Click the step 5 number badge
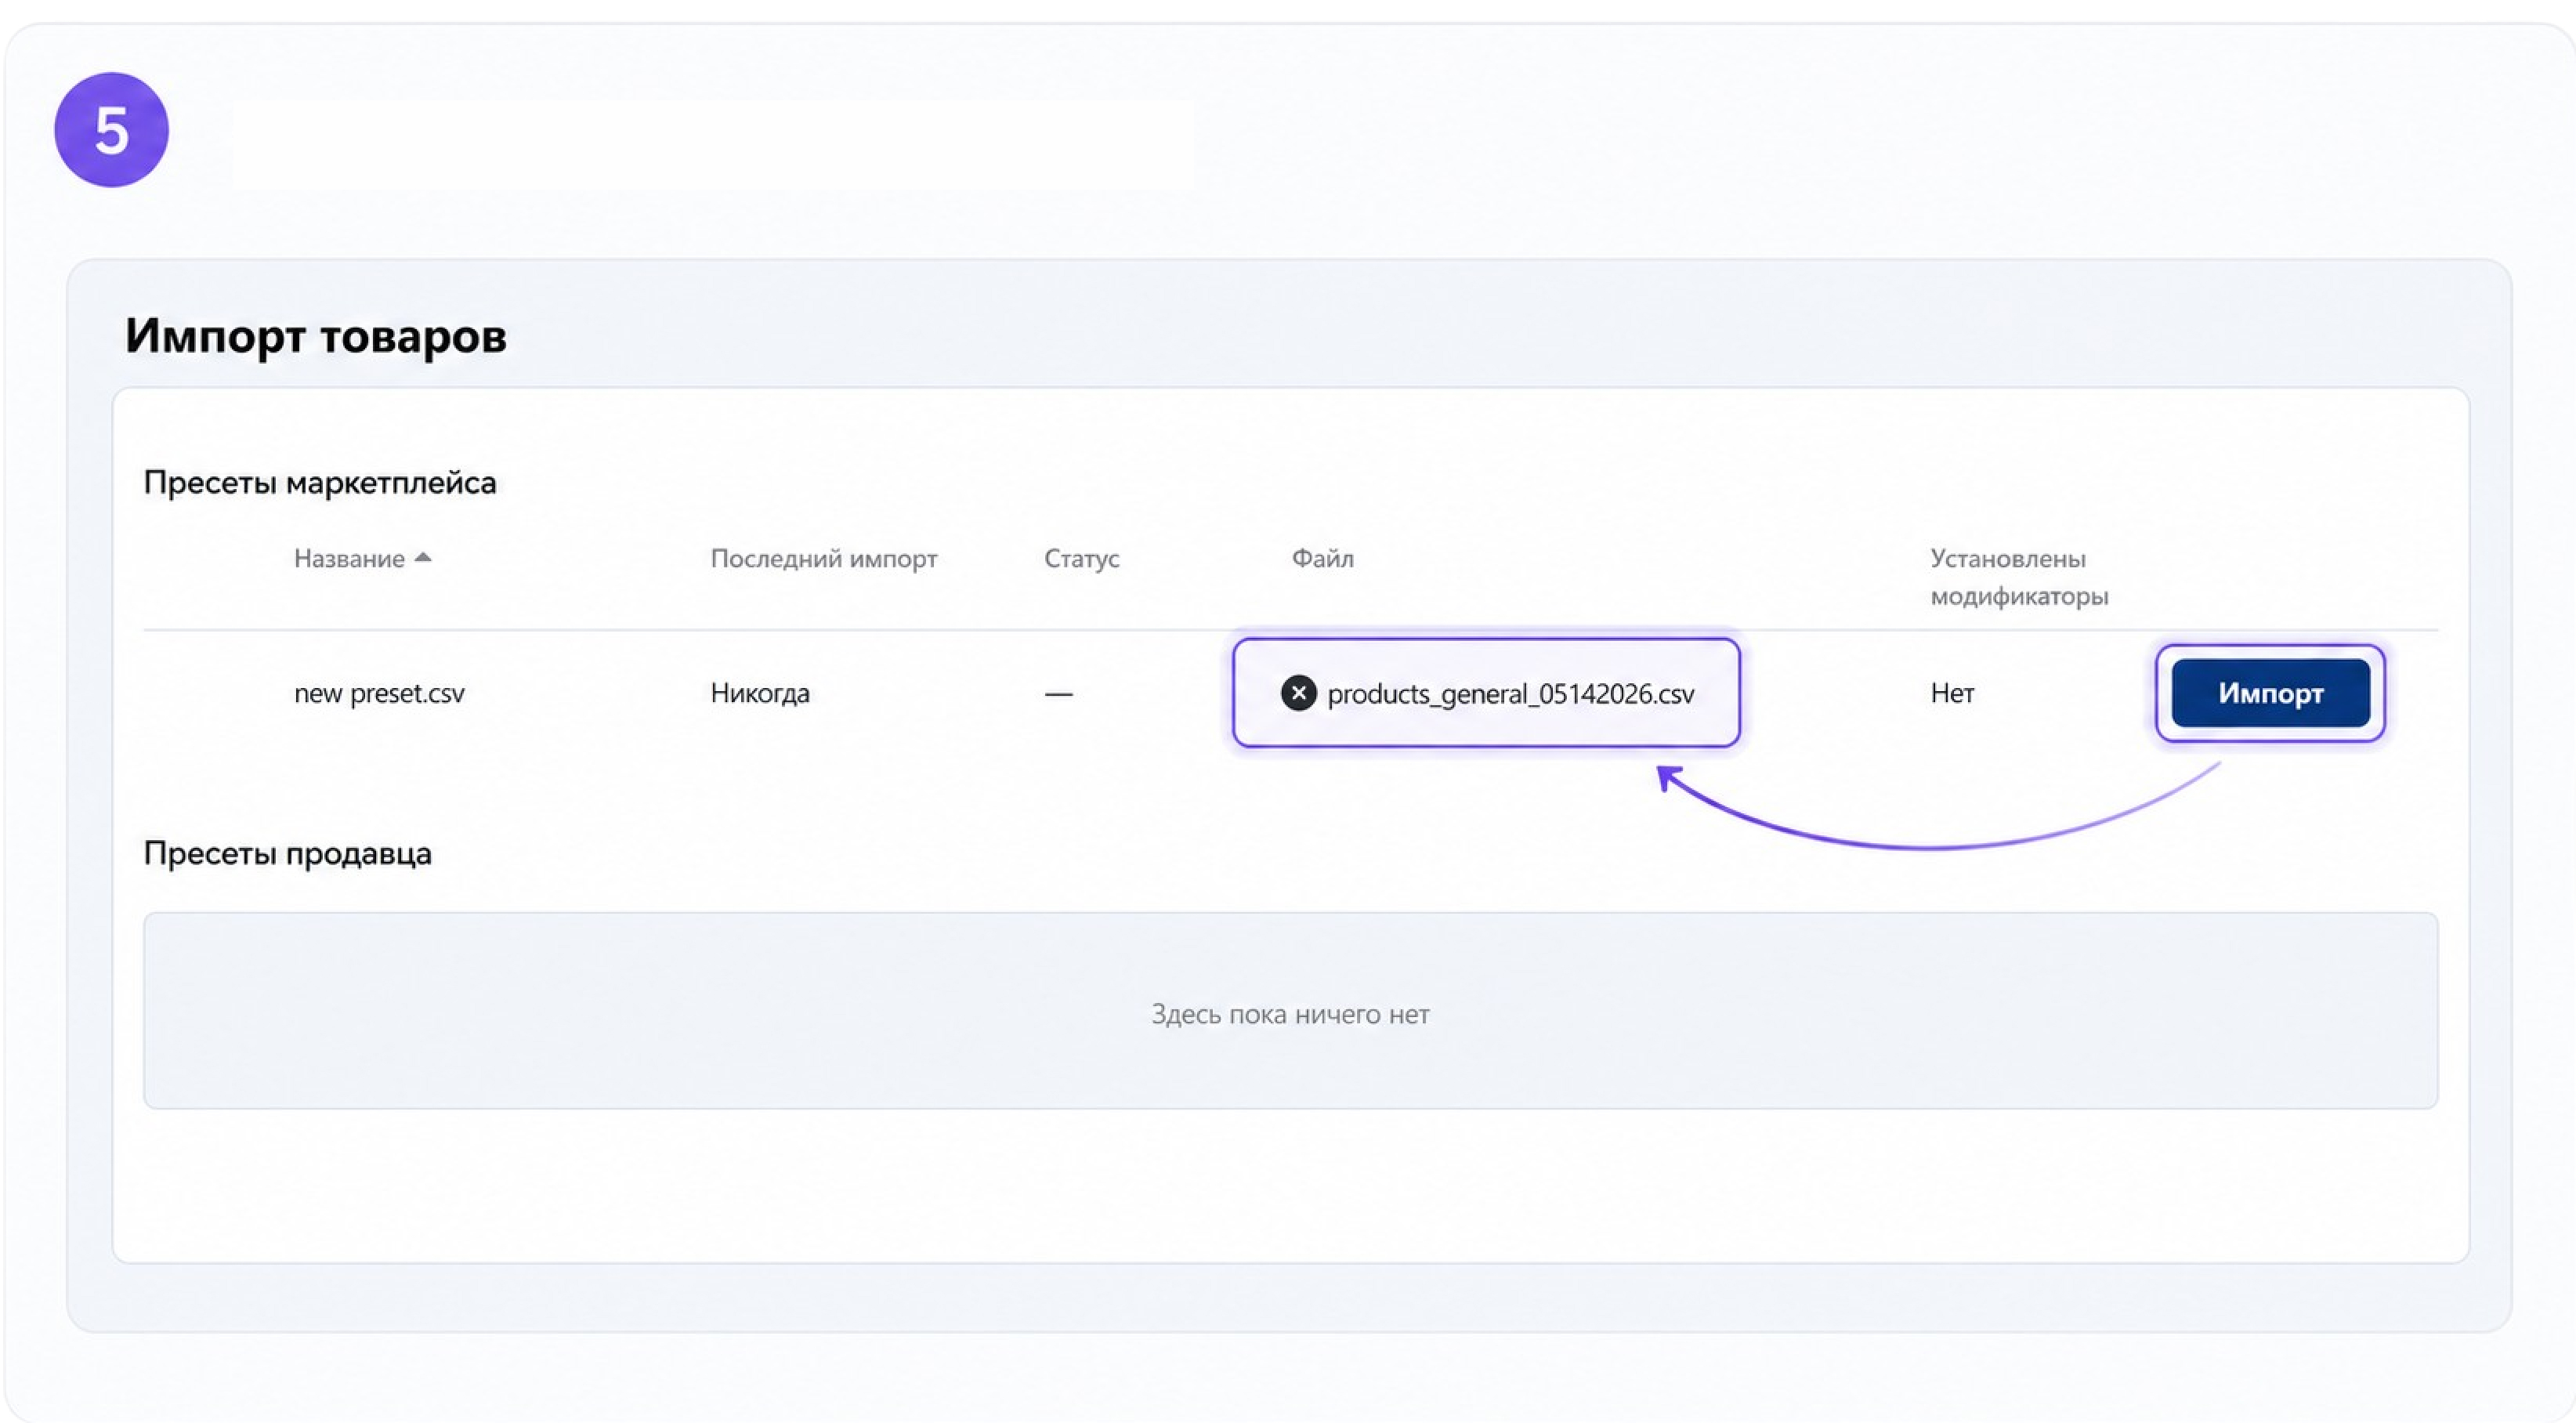Screen dimensions: 2576x1423 click(x=111, y=130)
